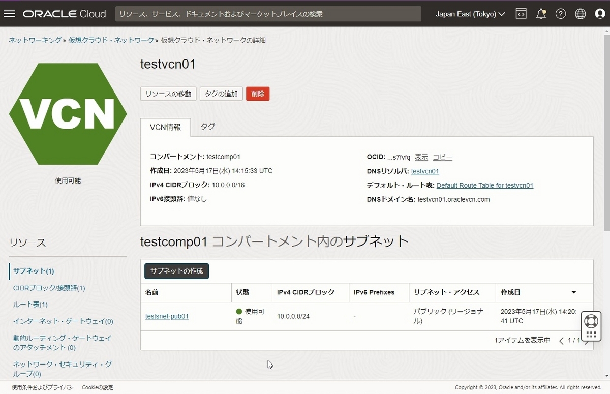This screenshot has width=610, height=394.
Task: Open the help icon in the top bar
Action: click(561, 14)
